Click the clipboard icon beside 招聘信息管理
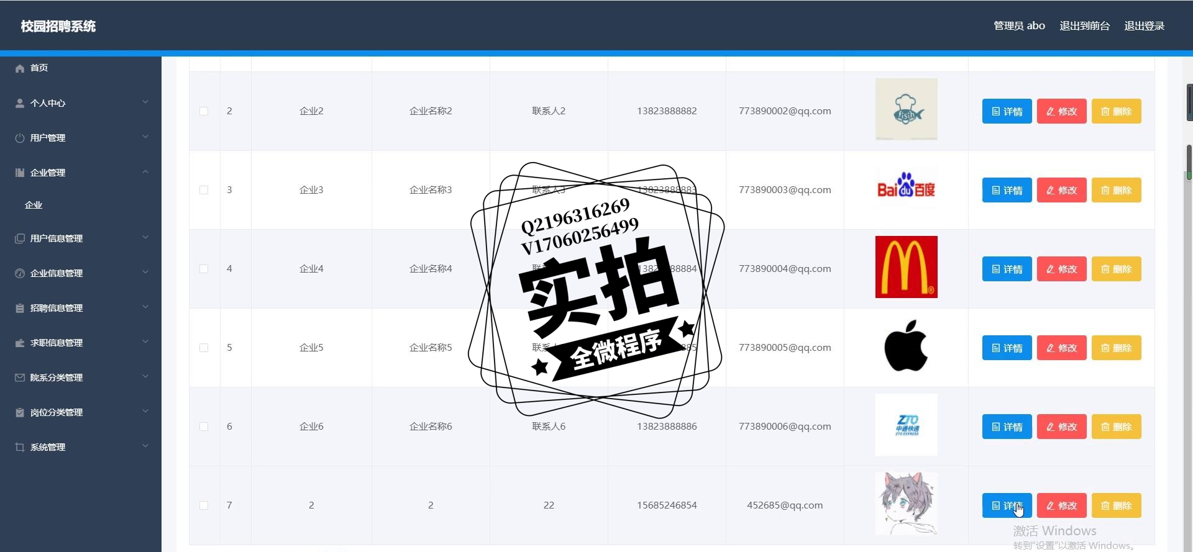1193x552 pixels. [x=20, y=308]
